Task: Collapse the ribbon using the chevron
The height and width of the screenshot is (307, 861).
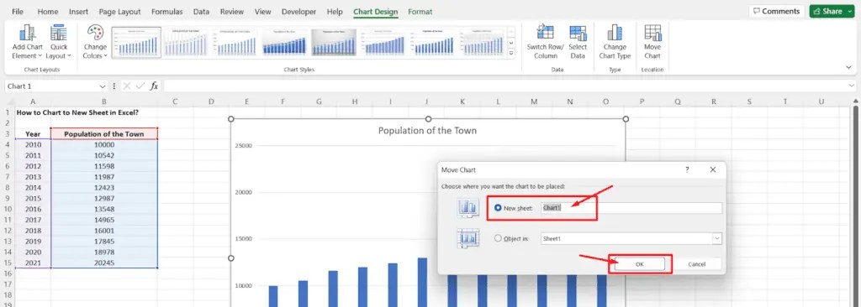Action: [x=849, y=67]
